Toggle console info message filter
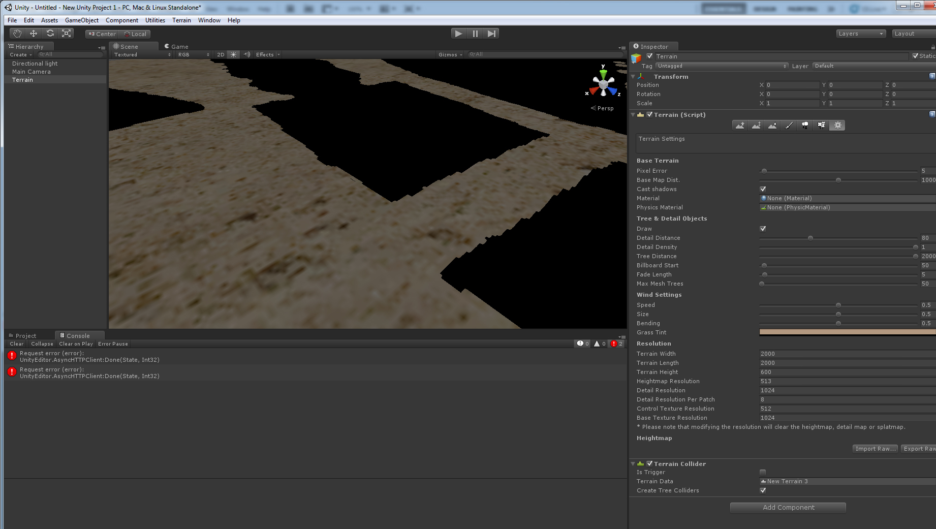Viewport: 936px width, 529px height. (583, 344)
